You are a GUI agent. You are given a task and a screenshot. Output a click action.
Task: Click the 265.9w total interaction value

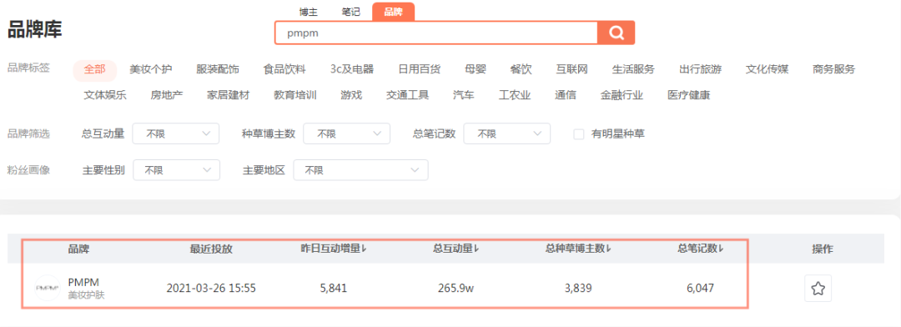coord(456,288)
